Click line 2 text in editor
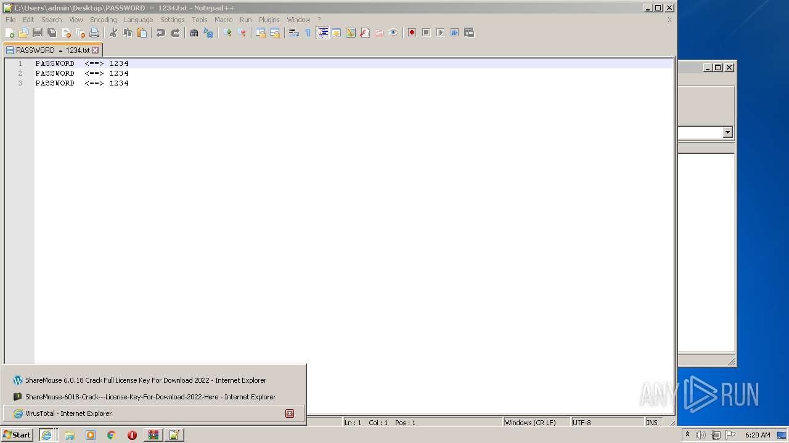The image size is (789, 443). click(x=82, y=73)
